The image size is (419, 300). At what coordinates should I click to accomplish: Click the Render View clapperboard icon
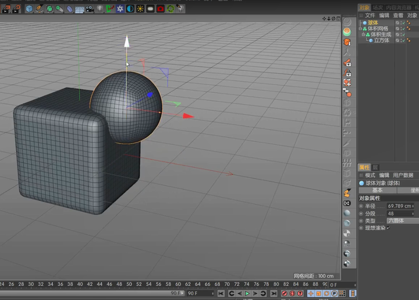[6, 9]
